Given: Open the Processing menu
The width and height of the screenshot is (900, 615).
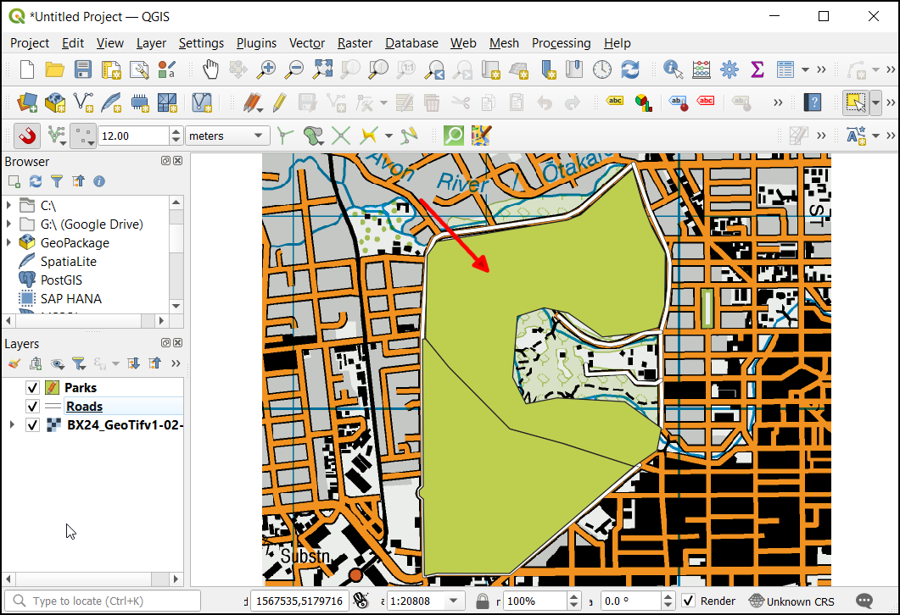Looking at the screenshot, I should [x=561, y=43].
